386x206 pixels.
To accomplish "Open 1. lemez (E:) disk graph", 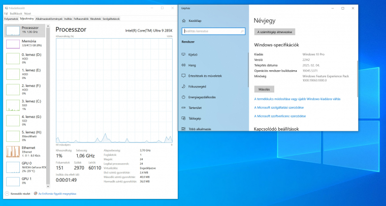I will pyautogui.click(x=13, y=74).
